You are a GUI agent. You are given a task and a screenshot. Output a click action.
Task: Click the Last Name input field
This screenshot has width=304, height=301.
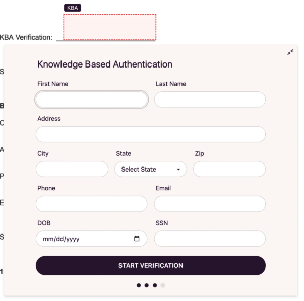point(210,99)
